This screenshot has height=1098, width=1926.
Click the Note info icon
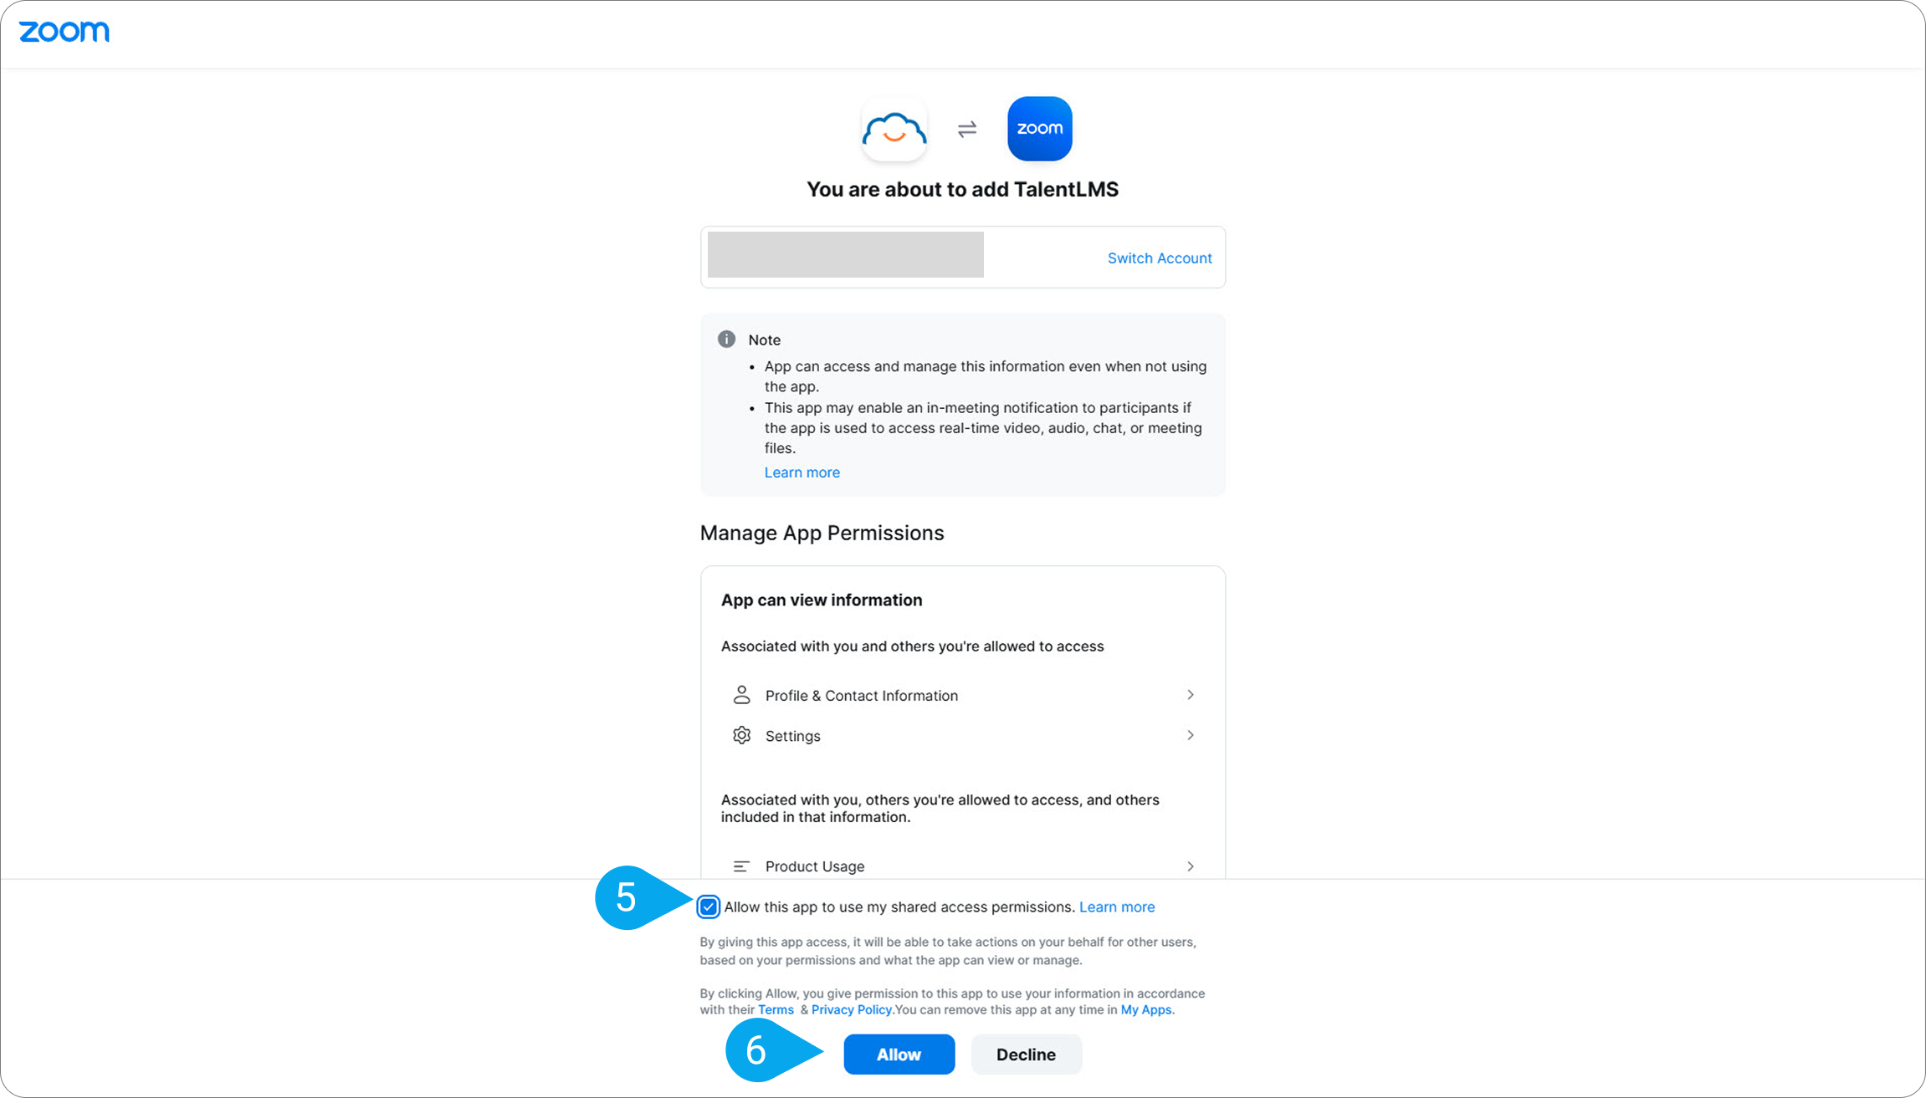point(726,339)
